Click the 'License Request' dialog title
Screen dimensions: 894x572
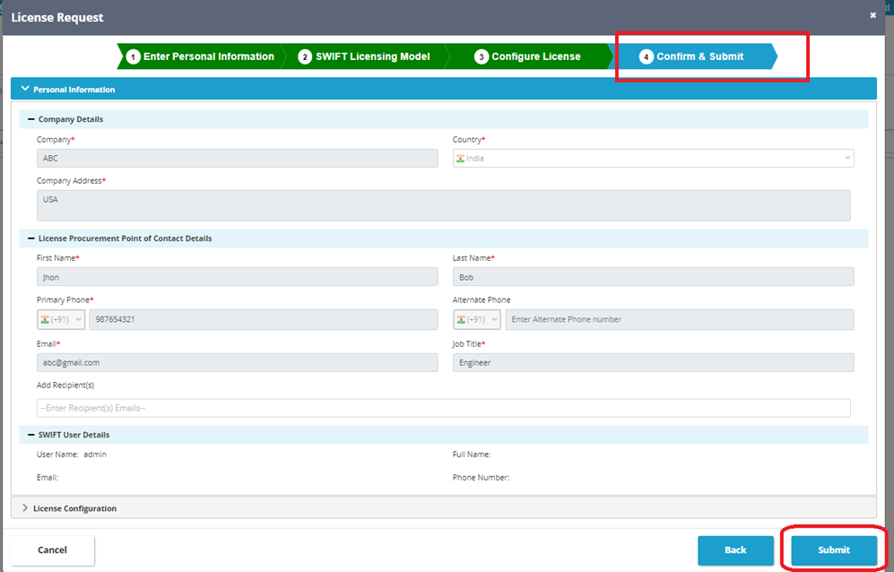(x=57, y=17)
